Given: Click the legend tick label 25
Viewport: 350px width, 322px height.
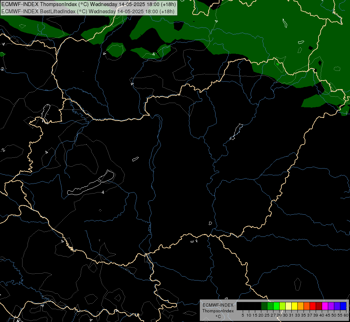Looking at the screenshot, I should 267,315.
